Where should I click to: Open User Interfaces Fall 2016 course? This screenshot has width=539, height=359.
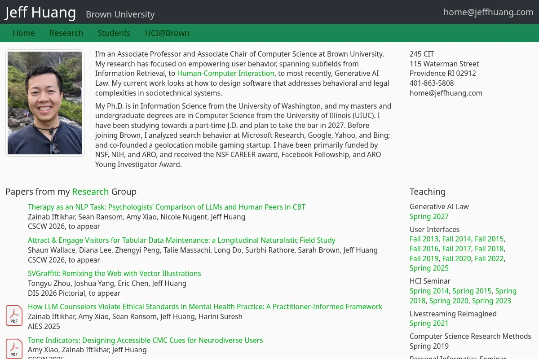(x=424, y=249)
